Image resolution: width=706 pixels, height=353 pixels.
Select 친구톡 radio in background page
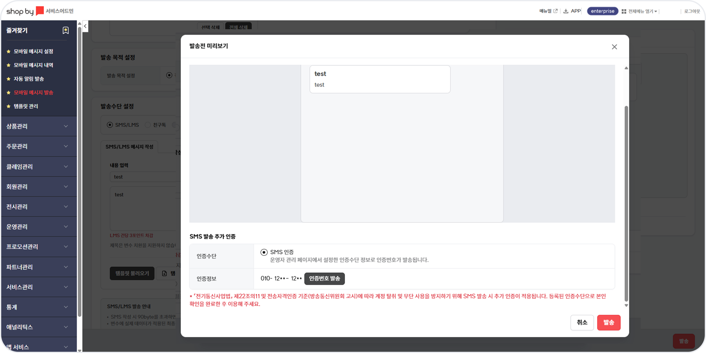(148, 125)
